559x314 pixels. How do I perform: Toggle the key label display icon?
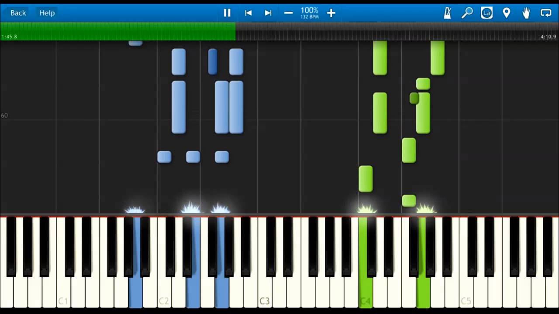(487, 13)
